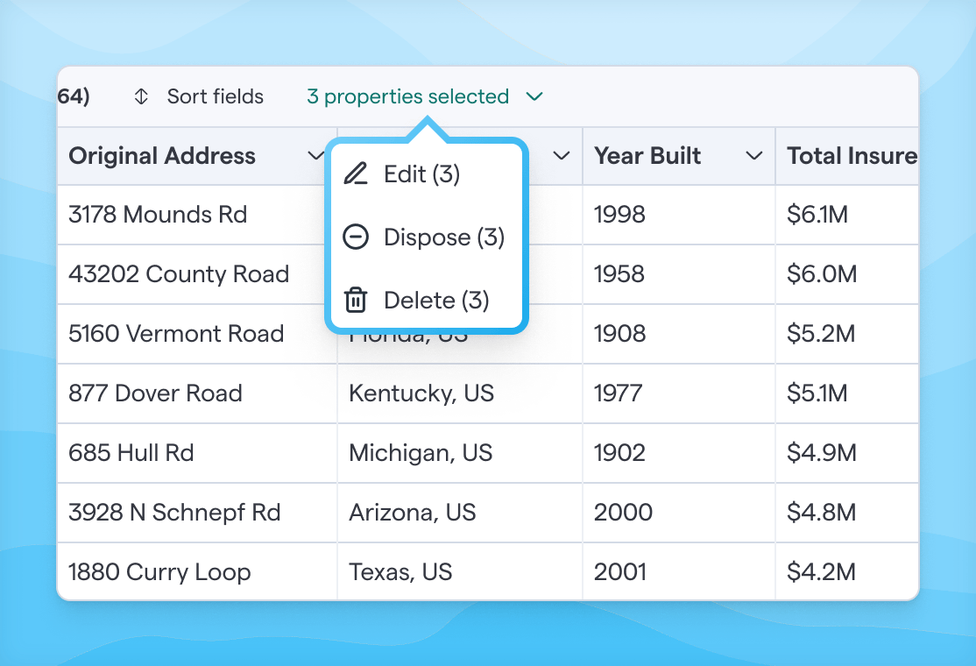Choose Edit (3) from the menu
Image resolution: width=976 pixels, height=666 pixels.
click(421, 174)
